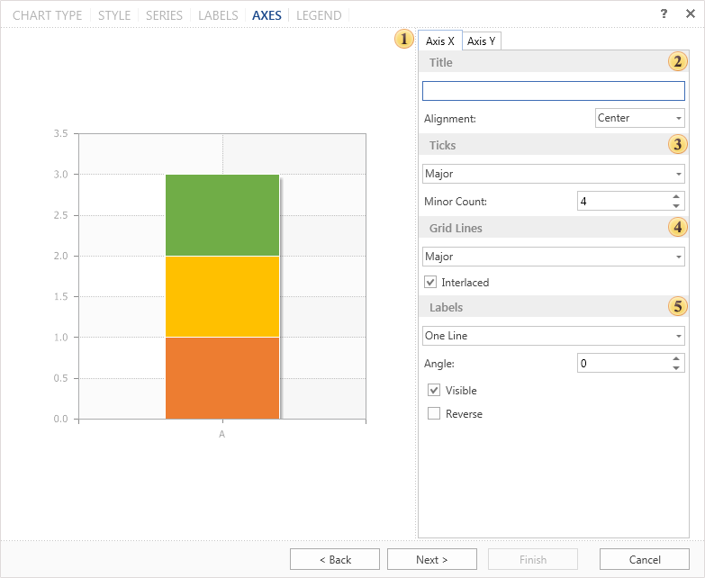Viewport: 705px width, 578px height.
Task: Click callout badge 4 beside Grid Lines
Action: click(x=677, y=228)
